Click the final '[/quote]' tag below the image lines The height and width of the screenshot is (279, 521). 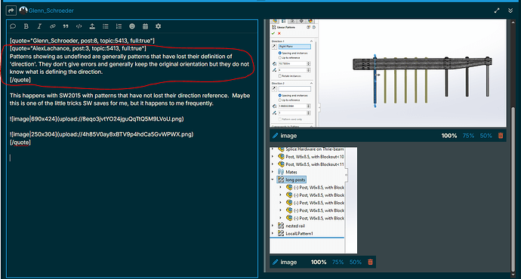pyautogui.click(x=20, y=143)
